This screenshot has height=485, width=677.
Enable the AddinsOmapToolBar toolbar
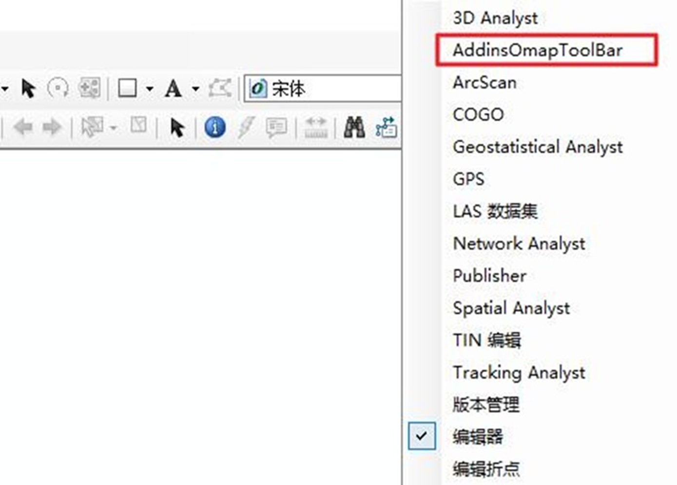537,50
